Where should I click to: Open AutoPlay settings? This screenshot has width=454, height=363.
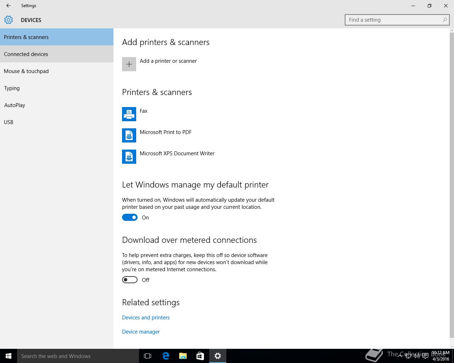click(x=57, y=105)
